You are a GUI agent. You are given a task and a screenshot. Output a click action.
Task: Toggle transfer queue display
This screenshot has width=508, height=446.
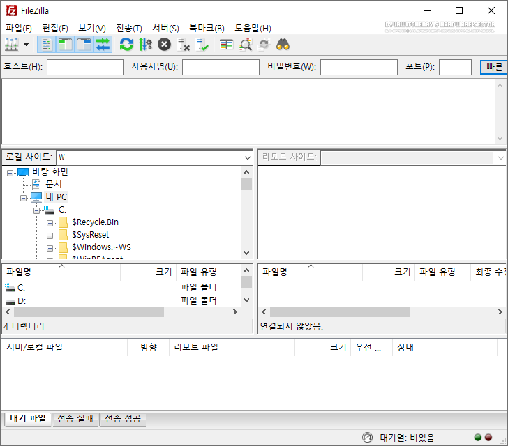coord(103,45)
